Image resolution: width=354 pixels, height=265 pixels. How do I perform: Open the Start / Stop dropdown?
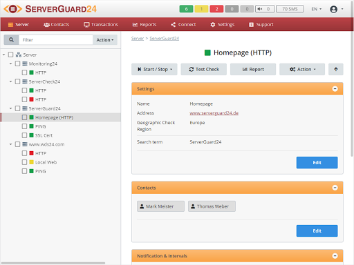click(x=154, y=69)
